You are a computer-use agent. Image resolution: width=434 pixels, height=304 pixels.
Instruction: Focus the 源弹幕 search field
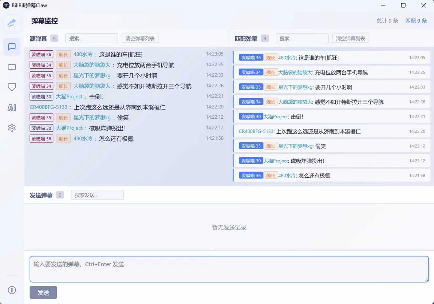click(92, 39)
